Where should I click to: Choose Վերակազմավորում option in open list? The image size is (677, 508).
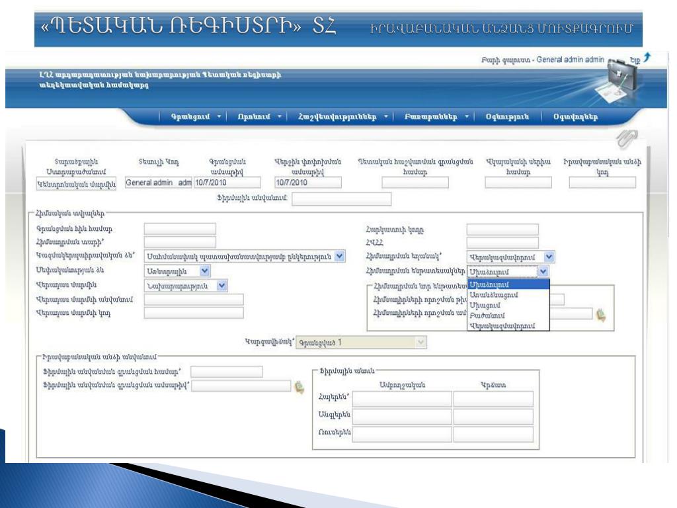[x=508, y=325]
